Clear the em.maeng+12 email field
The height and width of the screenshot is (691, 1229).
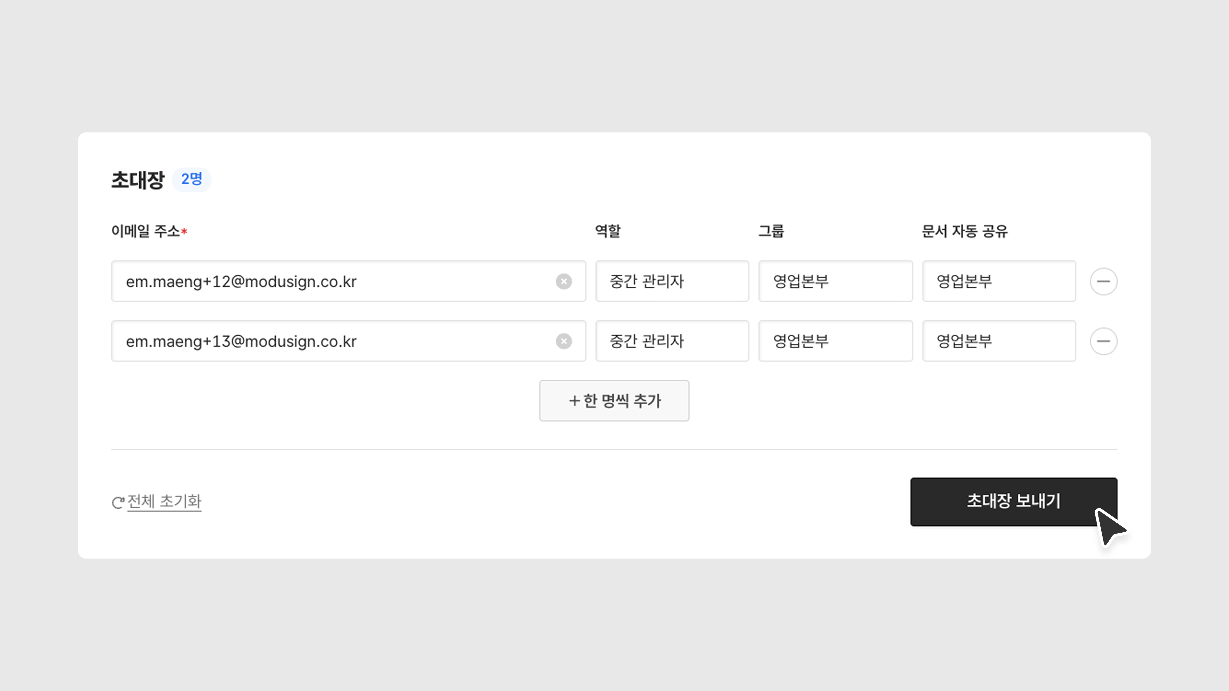click(x=563, y=282)
